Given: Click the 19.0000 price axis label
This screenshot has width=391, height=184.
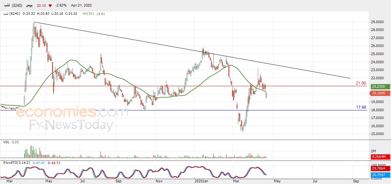Looking at the screenshot, I should coord(378,102).
